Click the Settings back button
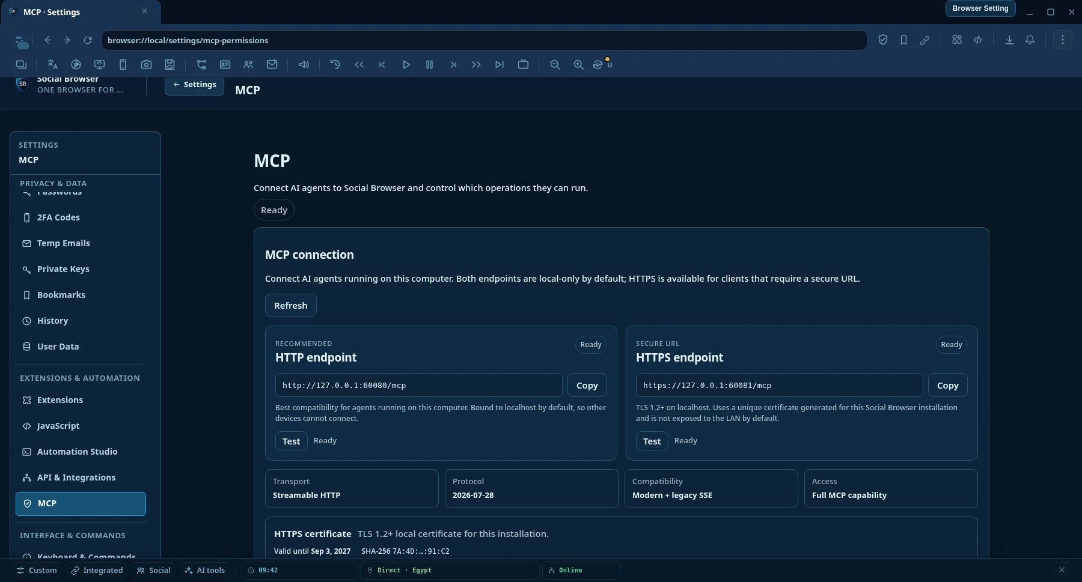1082x582 pixels. [195, 85]
